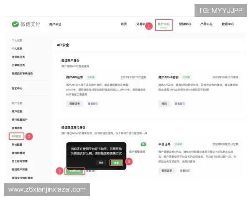Open 待审核任务 in the sidebar
Screen dimensions: 251x200
[18, 57]
